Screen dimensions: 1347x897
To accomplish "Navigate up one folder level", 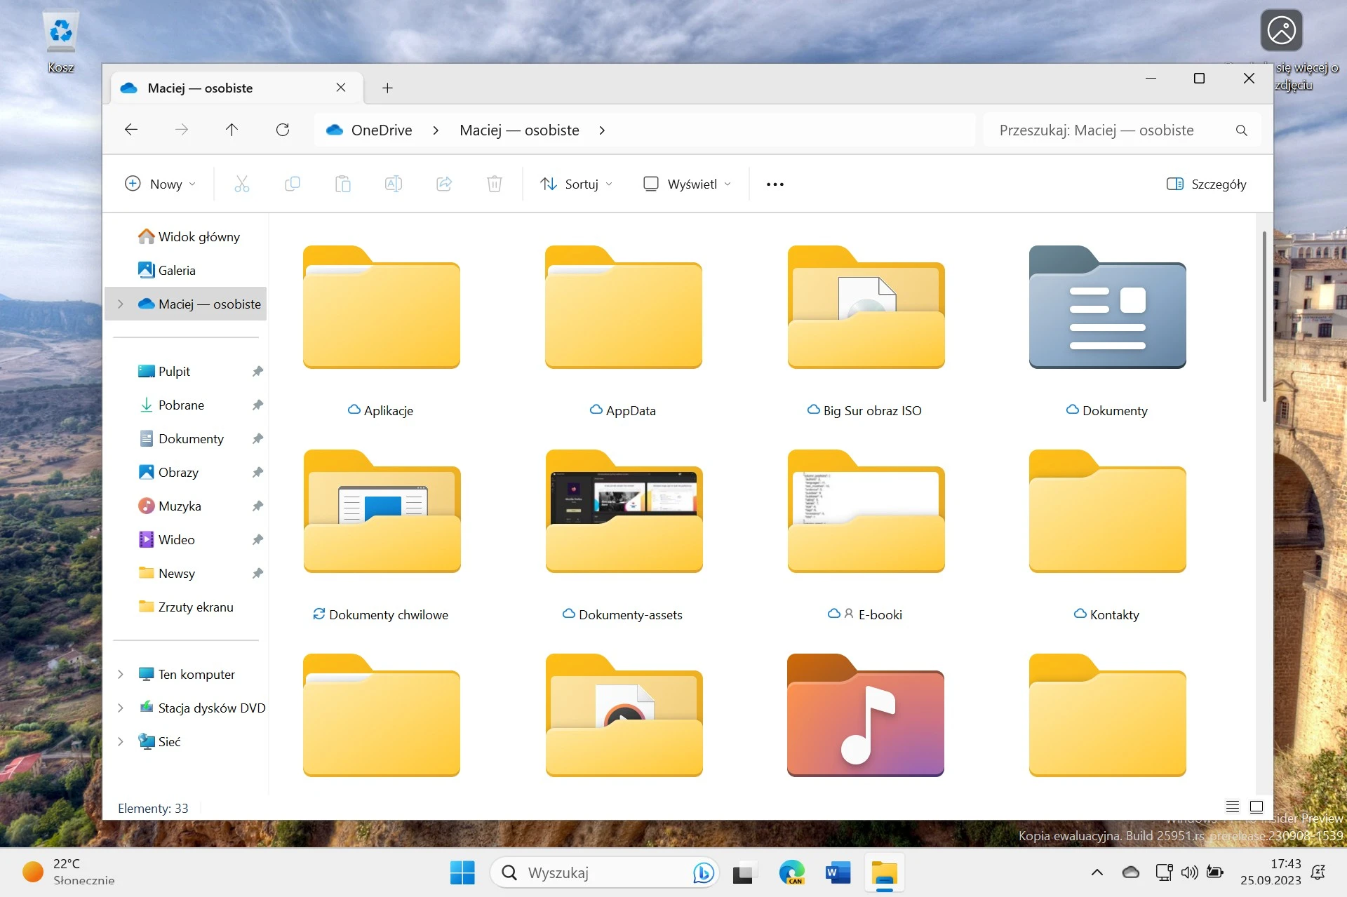I will (x=232, y=130).
